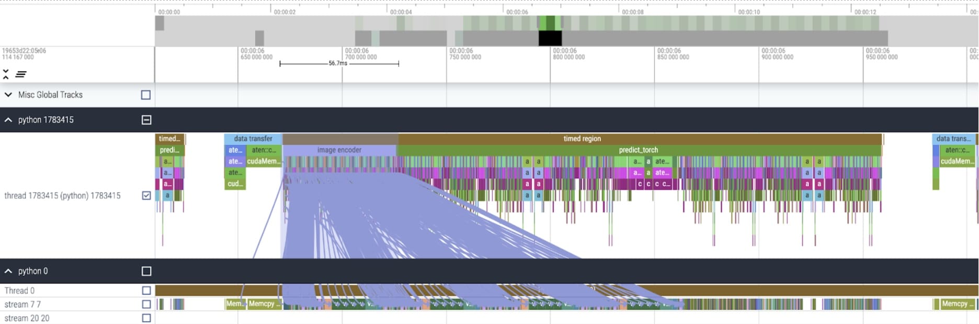The width and height of the screenshot is (979, 324).
Task: Select the green 'predict_torch' slice
Action: pos(638,150)
